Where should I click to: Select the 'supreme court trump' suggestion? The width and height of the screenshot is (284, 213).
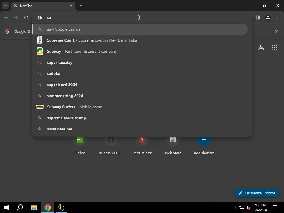coord(140,118)
